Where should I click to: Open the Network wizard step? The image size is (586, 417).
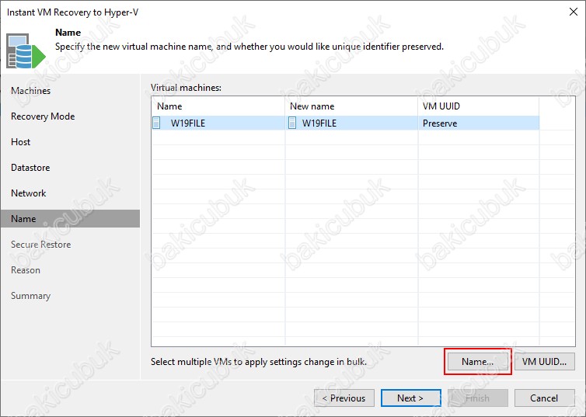click(29, 193)
